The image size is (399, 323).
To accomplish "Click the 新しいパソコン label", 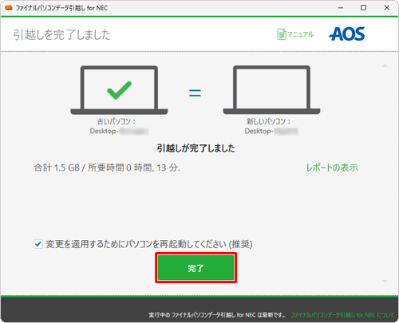I will tap(269, 121).
